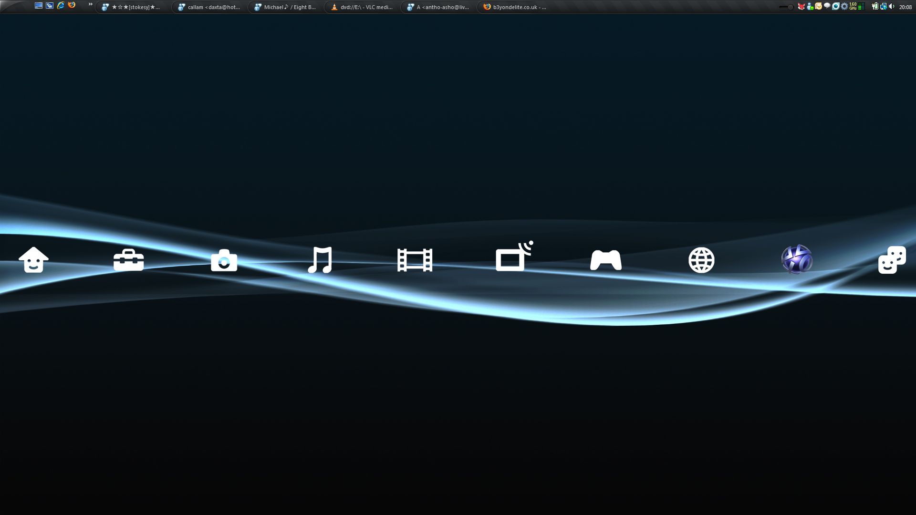
Task: Click the 1.68 GHz CPU speed indicator
Action: tap(853, 6)
